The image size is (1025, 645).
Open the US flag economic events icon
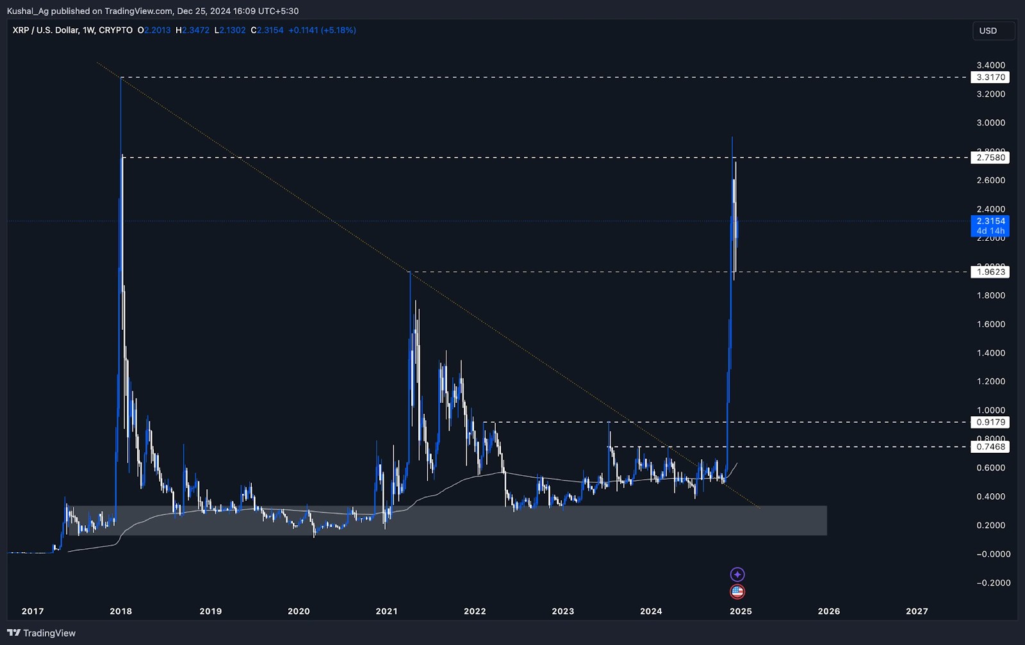pos(738,591)
